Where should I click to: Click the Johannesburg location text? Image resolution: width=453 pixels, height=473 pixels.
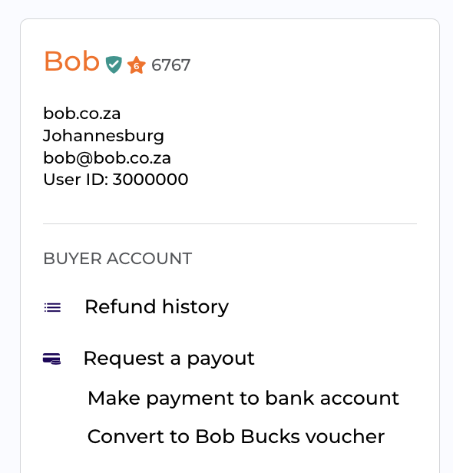coord(104,136)
